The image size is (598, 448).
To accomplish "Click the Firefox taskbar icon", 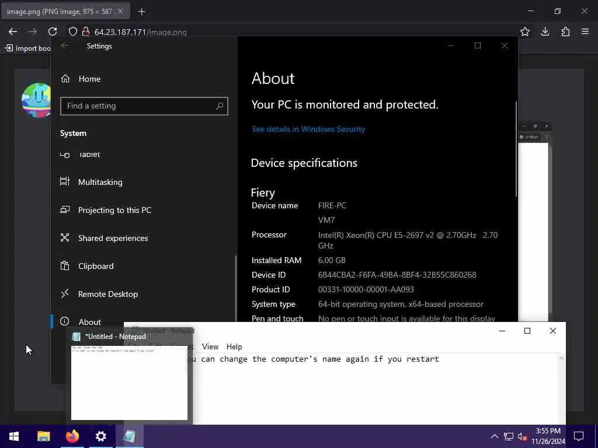I will tap(72, 436).
